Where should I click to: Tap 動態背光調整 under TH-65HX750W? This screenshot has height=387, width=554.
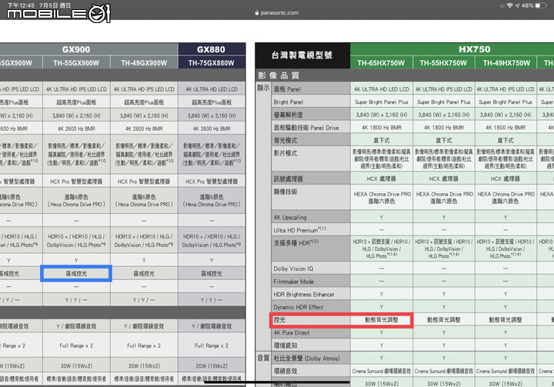382,320
